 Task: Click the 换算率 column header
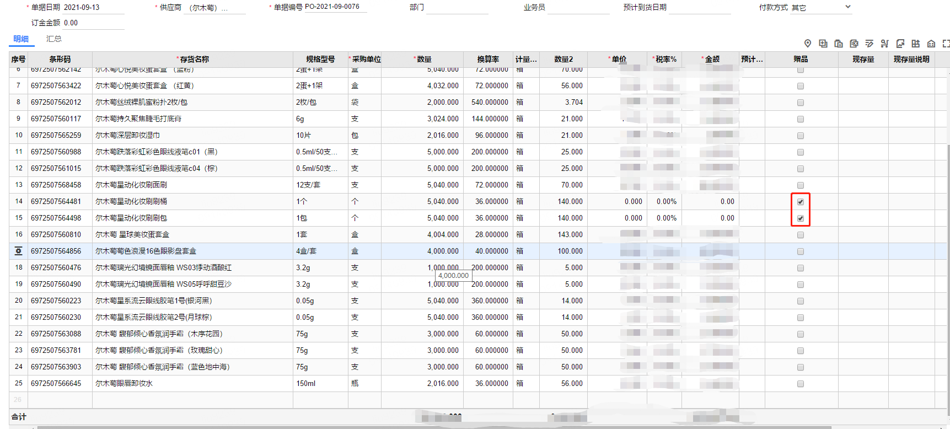[x=488, y=59]
